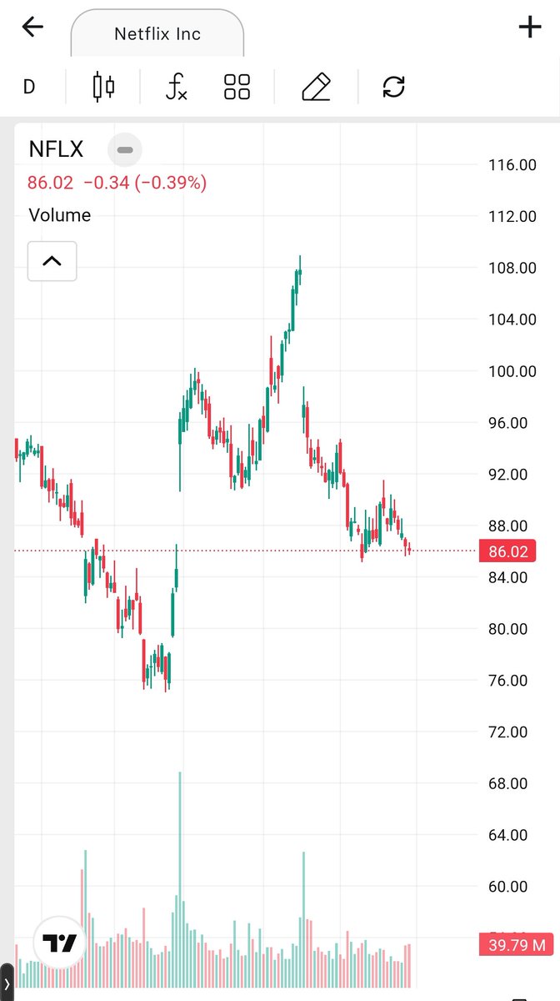Click the 84.00 price axis label
The image size is (560, 1001).
508,577
